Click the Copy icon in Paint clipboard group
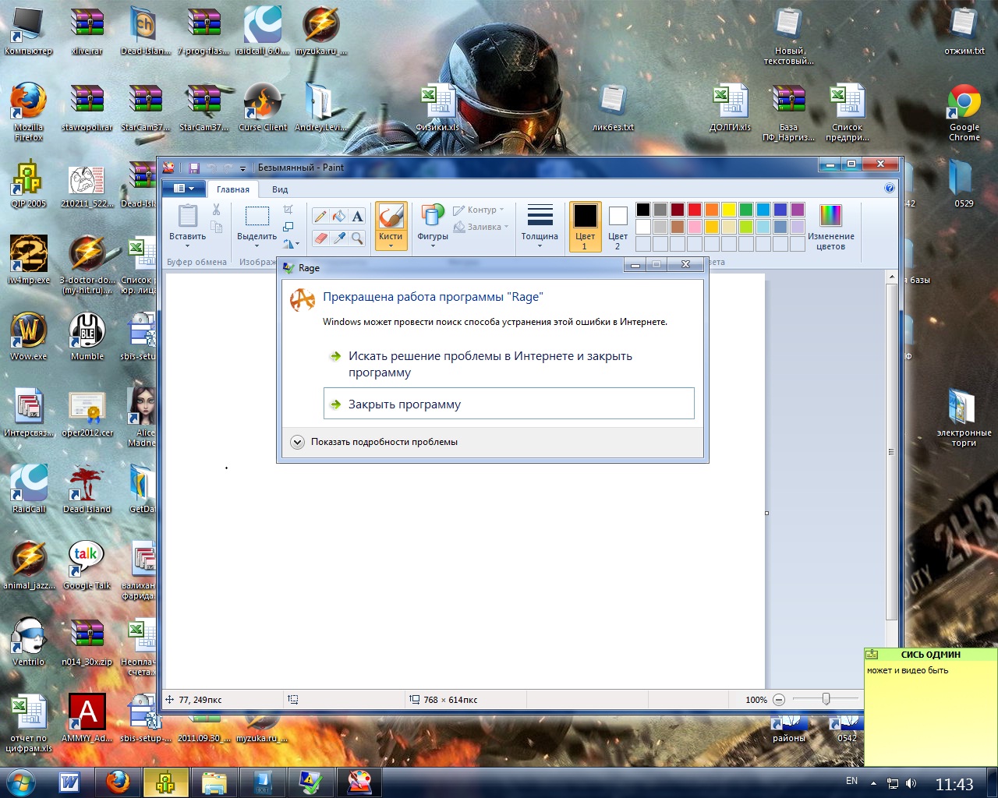 tap(217, 227)
